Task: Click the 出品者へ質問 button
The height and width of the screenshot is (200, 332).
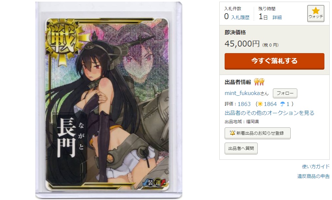Action: coord(241,149)
